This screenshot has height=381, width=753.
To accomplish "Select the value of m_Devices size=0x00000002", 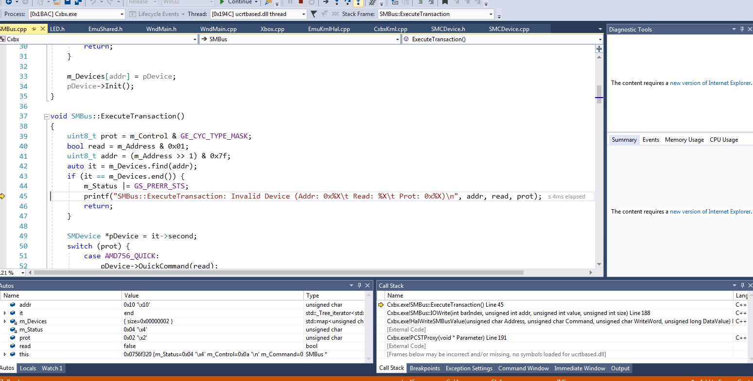I will click(x=148, y=321).
